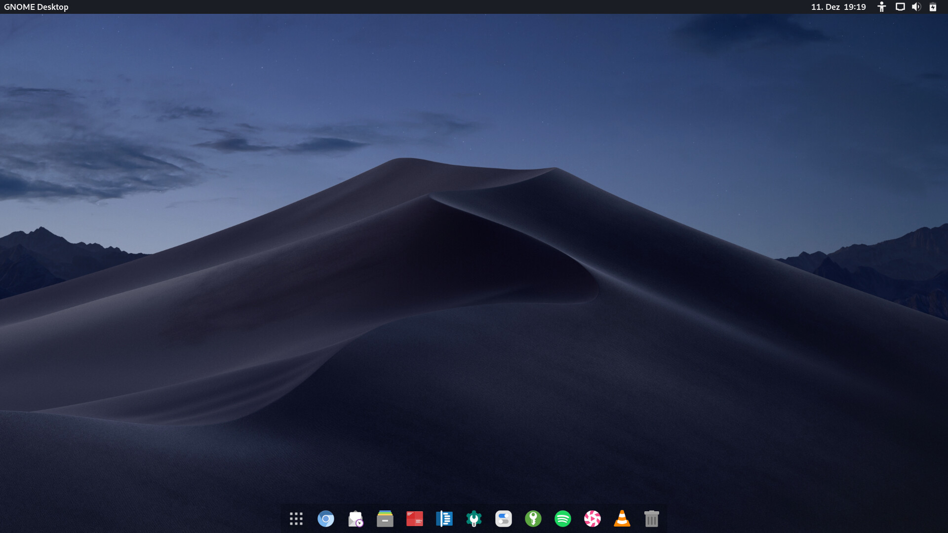Open the blue text editor icon
This screenshot has height=533, width=948.
[x=444, y=519]
